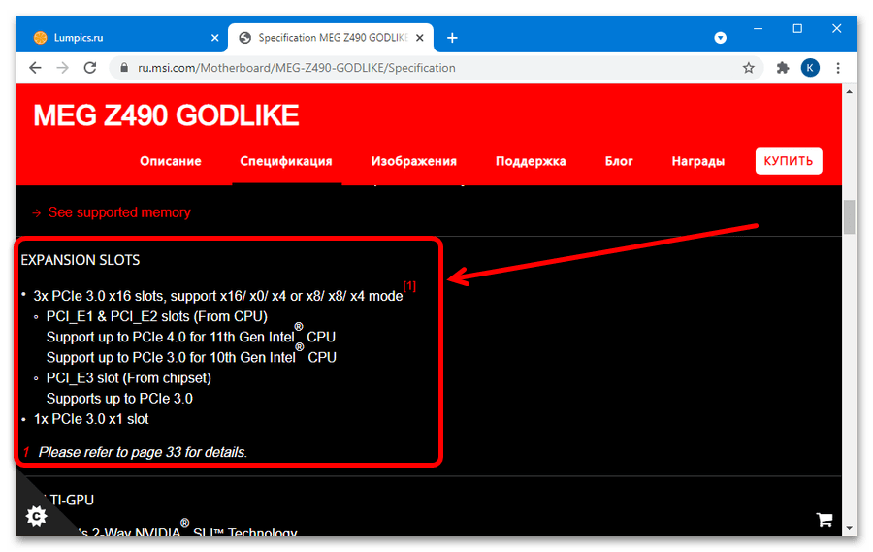
Task: Click the browser back arrow
Action: pos(35,68)
